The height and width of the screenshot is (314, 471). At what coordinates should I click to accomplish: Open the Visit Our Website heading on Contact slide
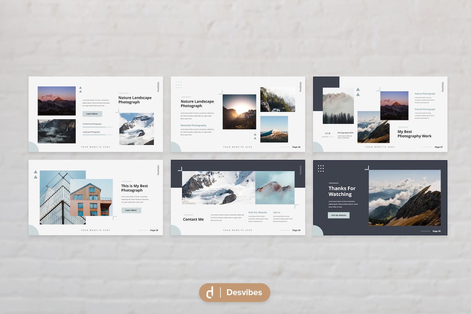click(258, 213)
